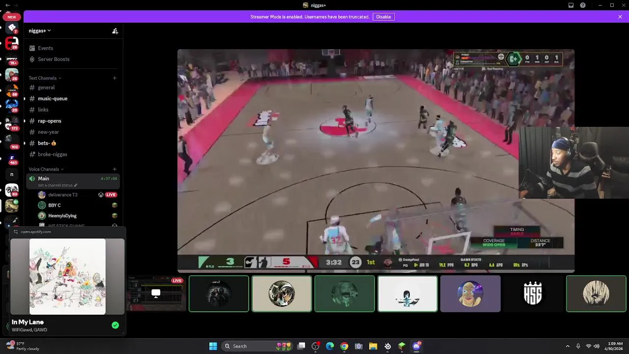Open Windows Start menu
Viewport: 629px width, 354px height.
213,346
